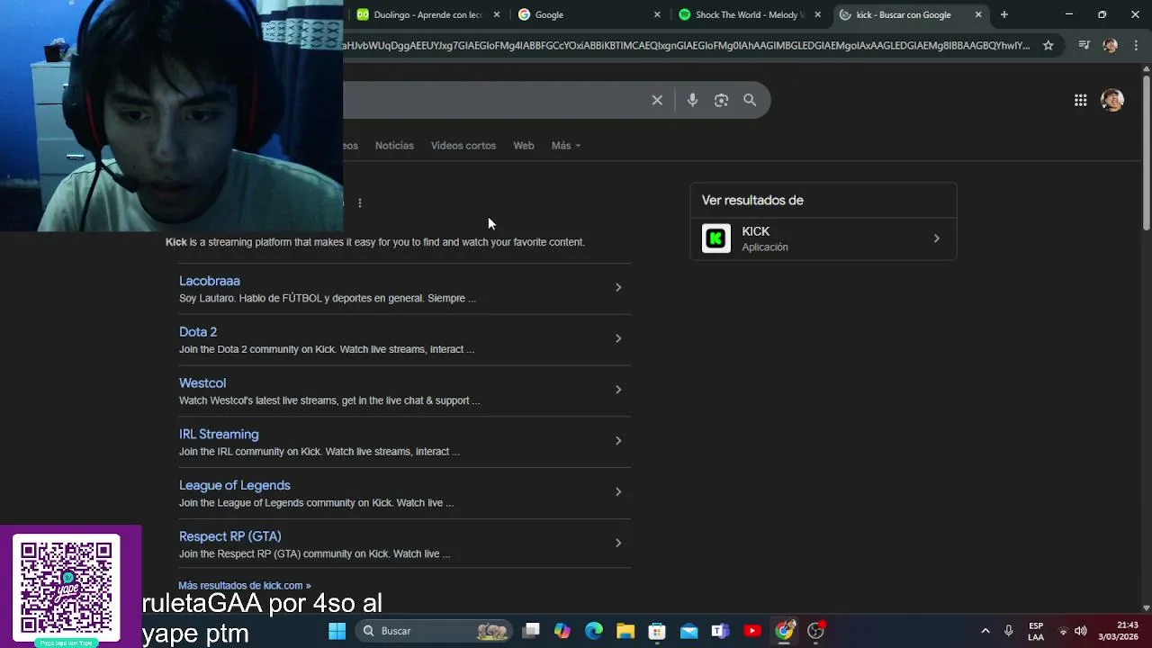Expand the Más search filter dropdown
Screen dimensions: 1152x648
click(566, 146)
